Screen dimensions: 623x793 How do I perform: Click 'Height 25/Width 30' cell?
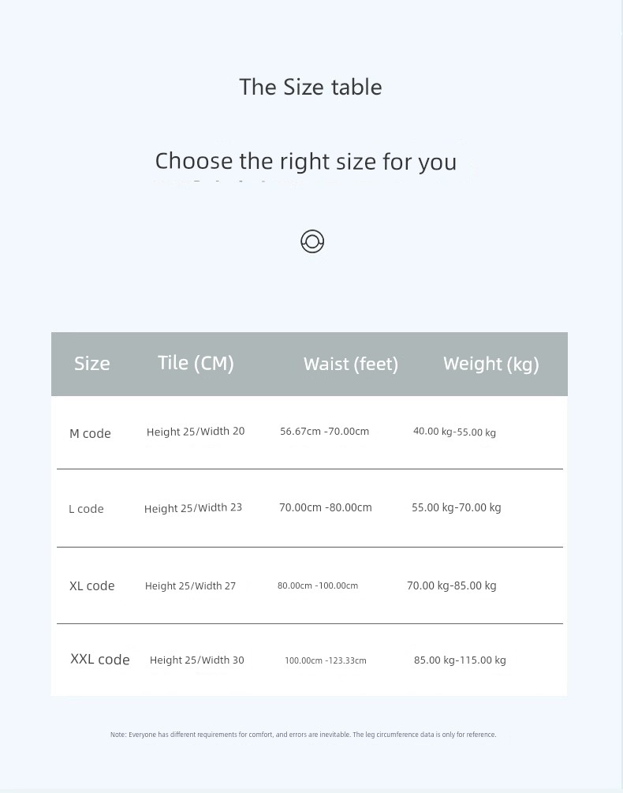click(x=197, y=660)
